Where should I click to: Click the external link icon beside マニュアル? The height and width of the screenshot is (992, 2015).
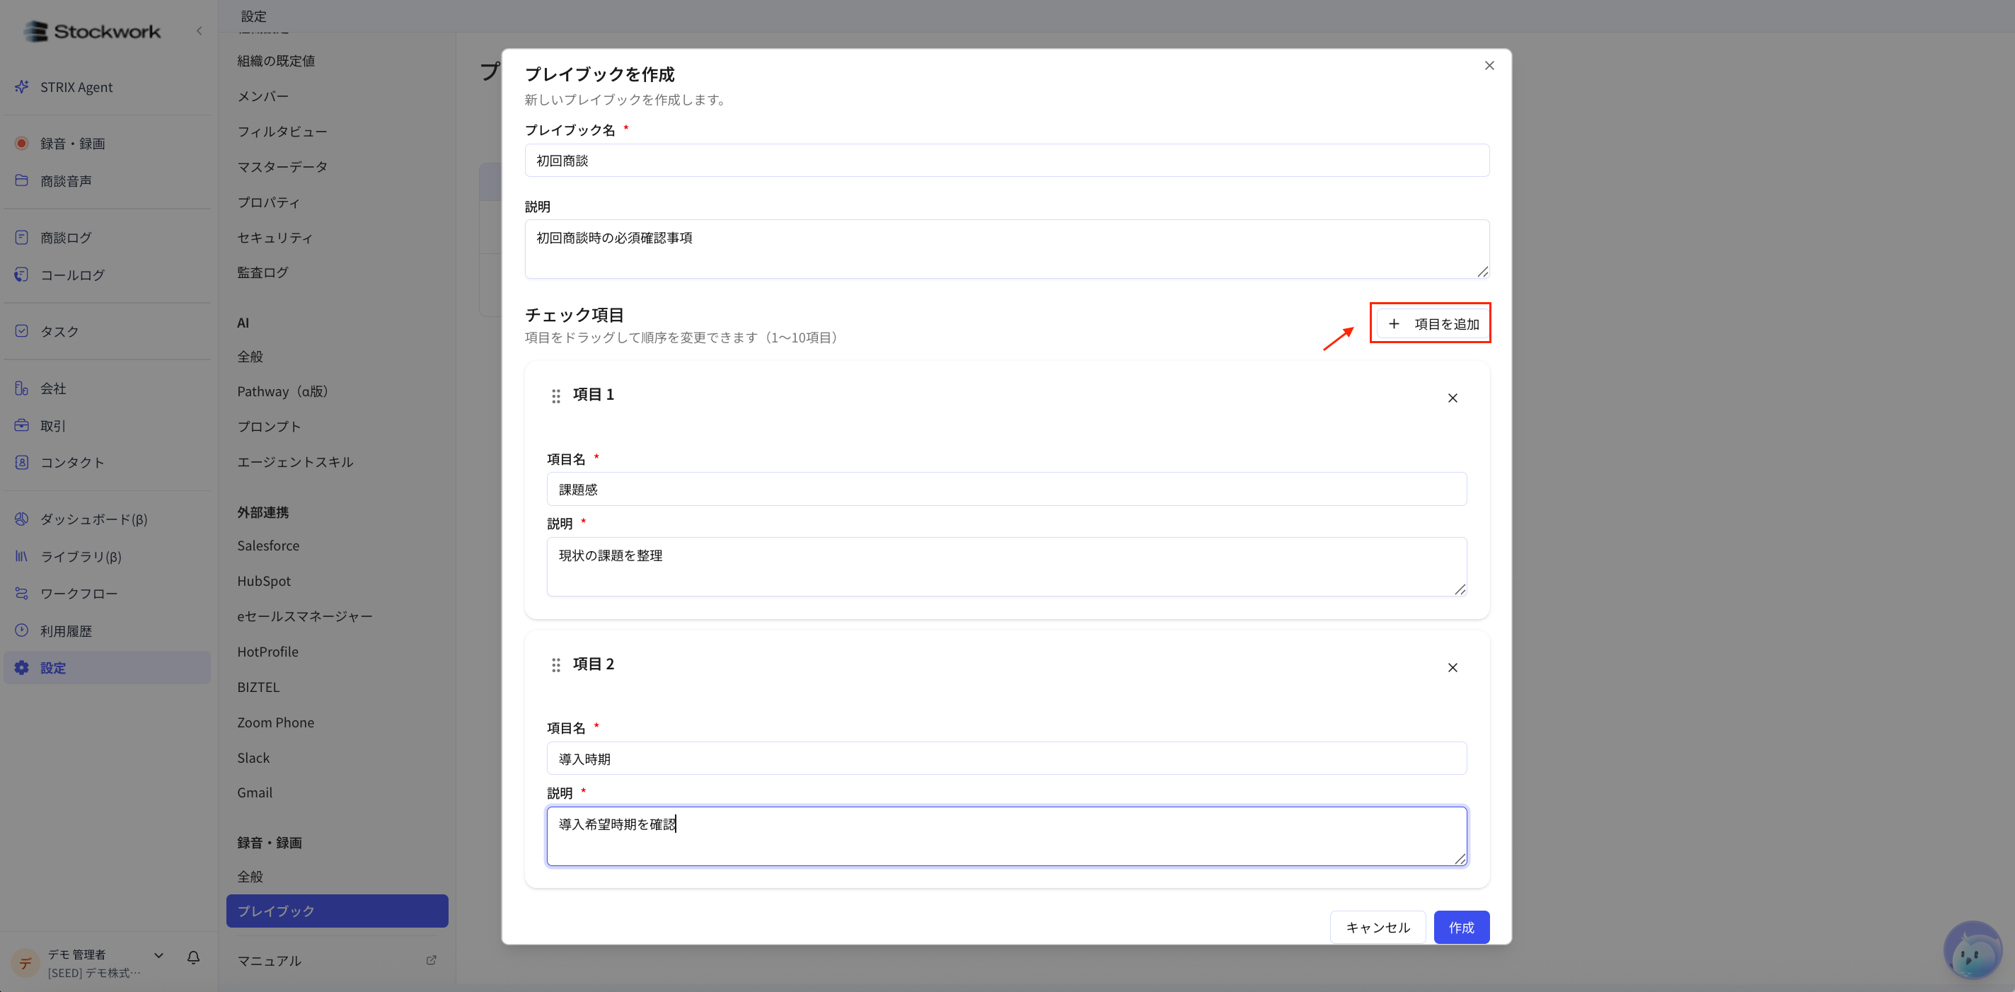pos(431,960)
